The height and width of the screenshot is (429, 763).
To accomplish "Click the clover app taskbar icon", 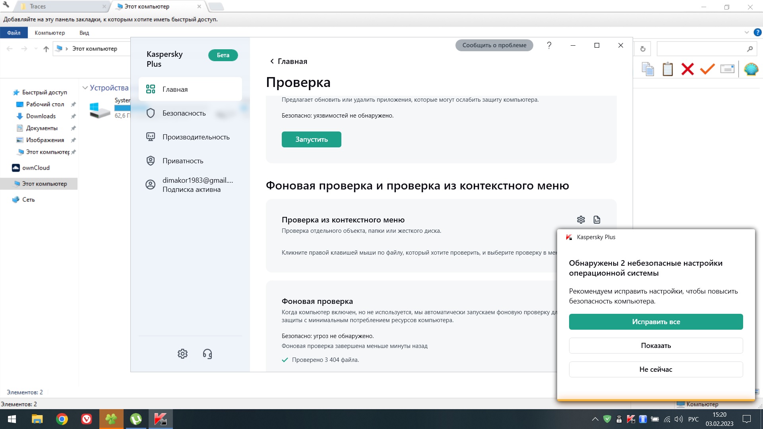I will tap(111, 419).
